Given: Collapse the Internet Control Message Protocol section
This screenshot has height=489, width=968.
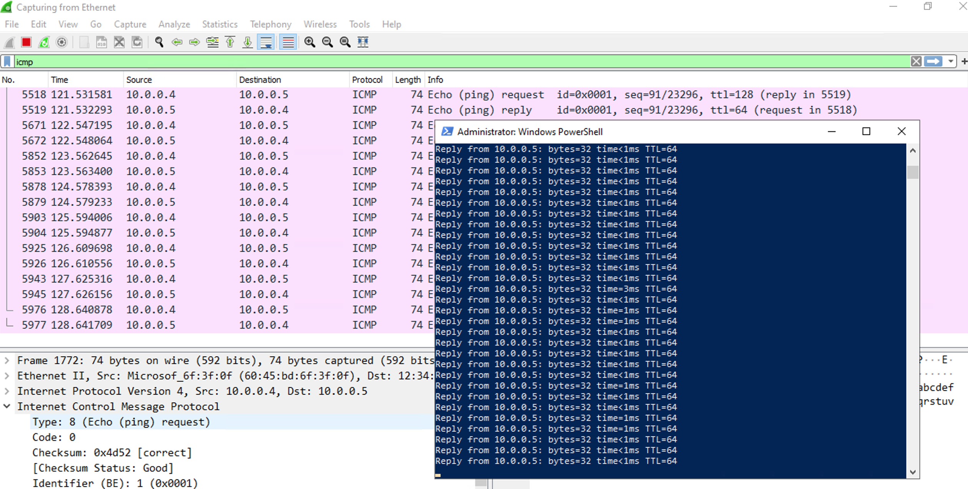Looking at the screenshot, I should click(6, 406).
